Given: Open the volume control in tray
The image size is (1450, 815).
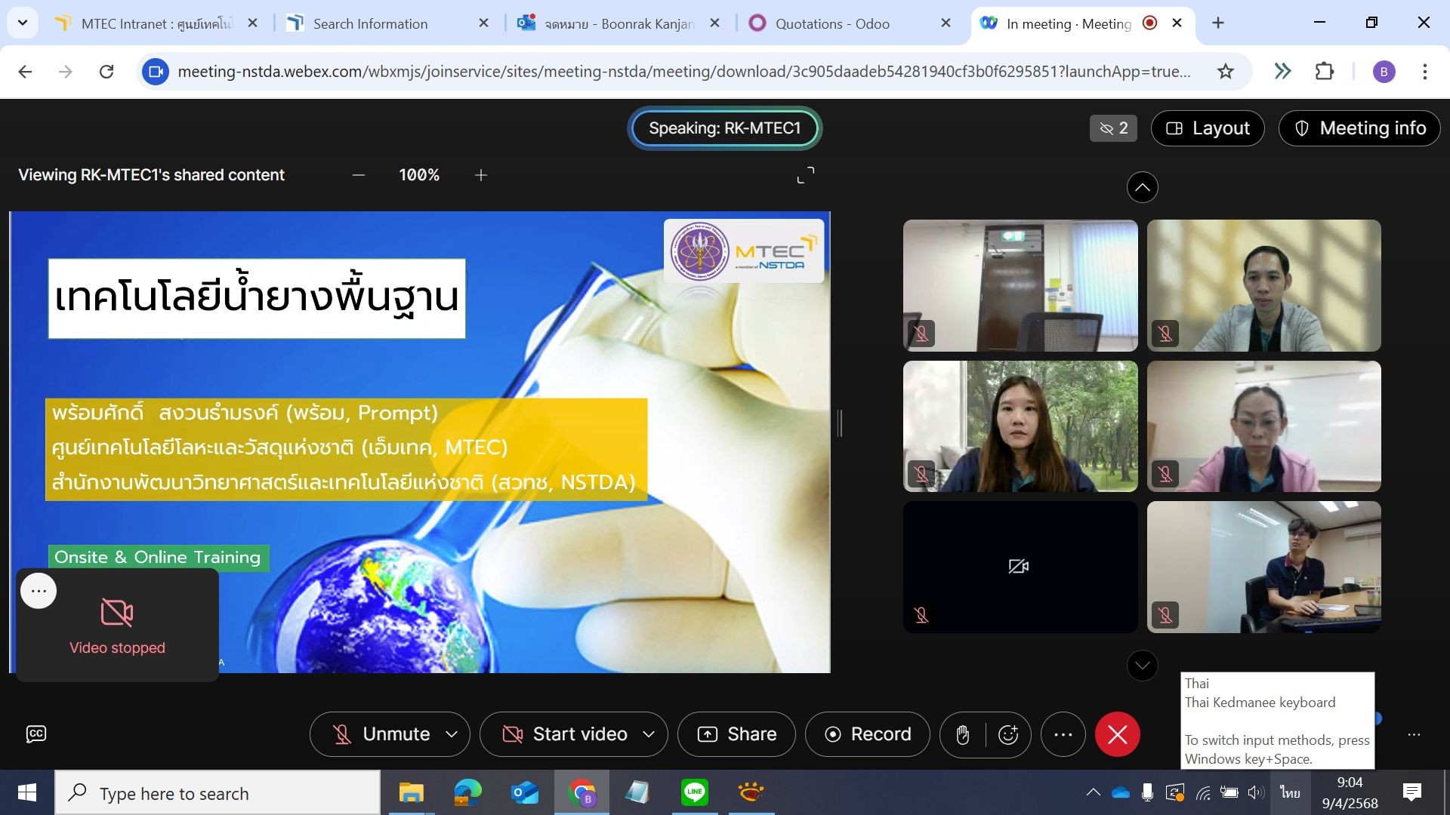Looking at the screenshot, I should tap(1255, 792).
